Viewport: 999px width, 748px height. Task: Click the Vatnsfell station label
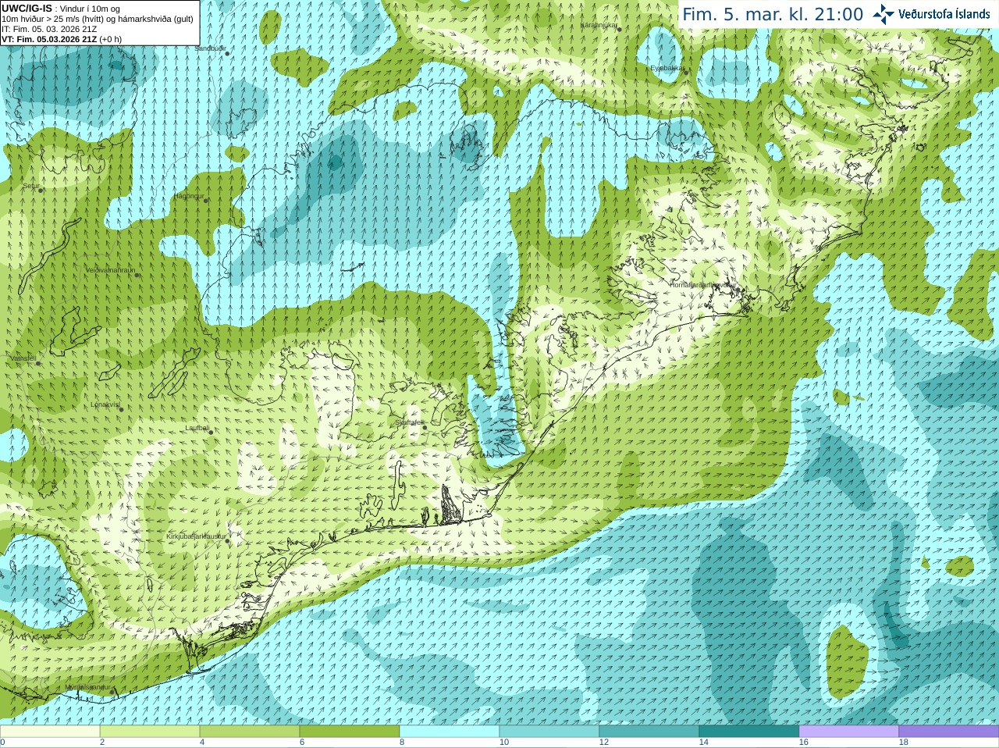(x=23, y=358)
